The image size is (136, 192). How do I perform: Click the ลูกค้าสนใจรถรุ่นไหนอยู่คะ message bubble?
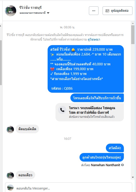(x=102, y=157)
